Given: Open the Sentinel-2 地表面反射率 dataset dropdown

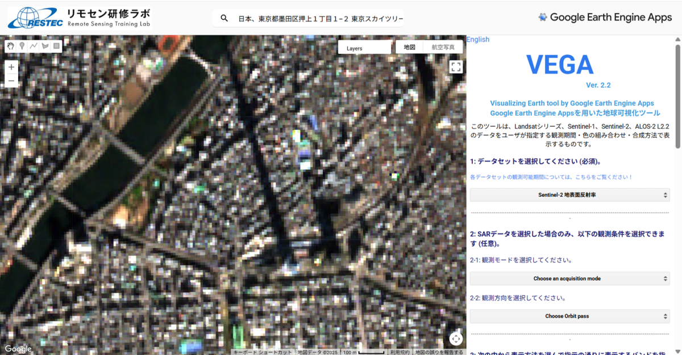Looking at the screenshot, I should tap(569, 195).
